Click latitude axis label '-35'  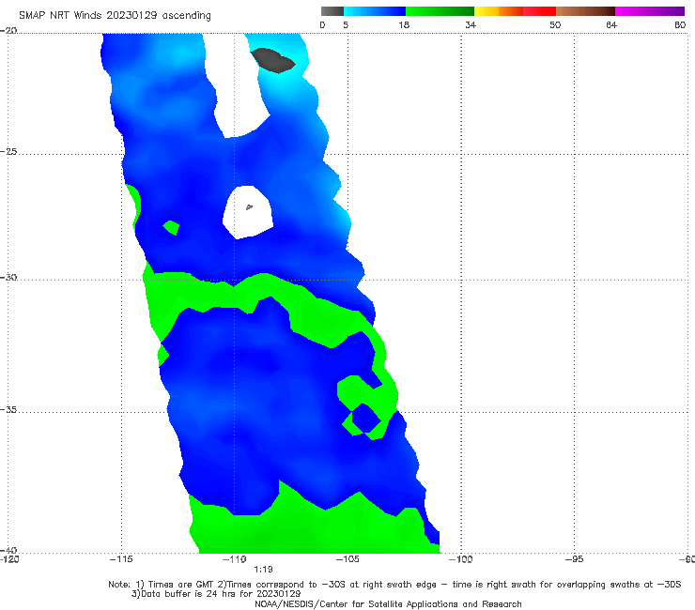(8, 410)
